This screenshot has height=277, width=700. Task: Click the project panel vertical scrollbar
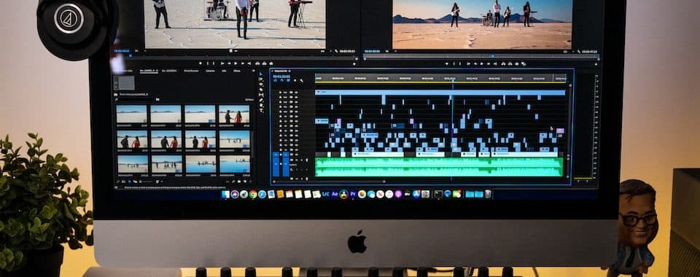252,144
